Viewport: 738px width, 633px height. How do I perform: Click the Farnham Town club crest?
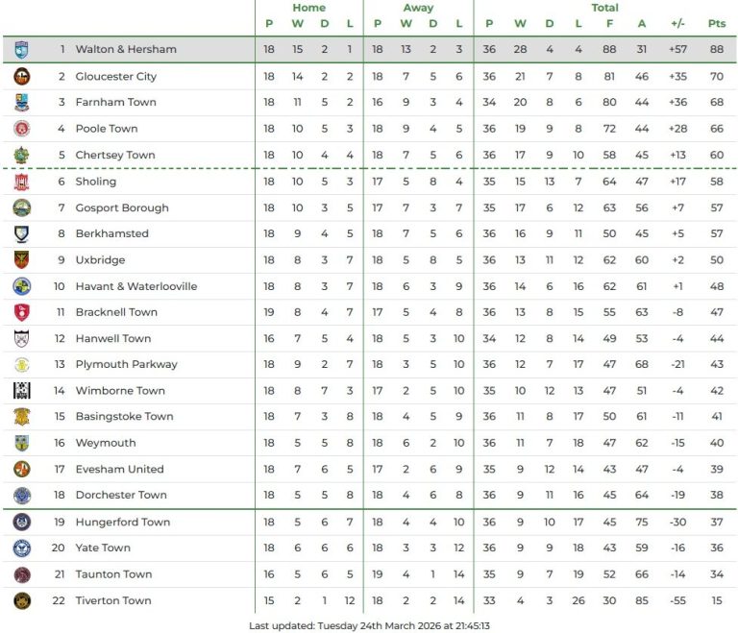(21, 102)
